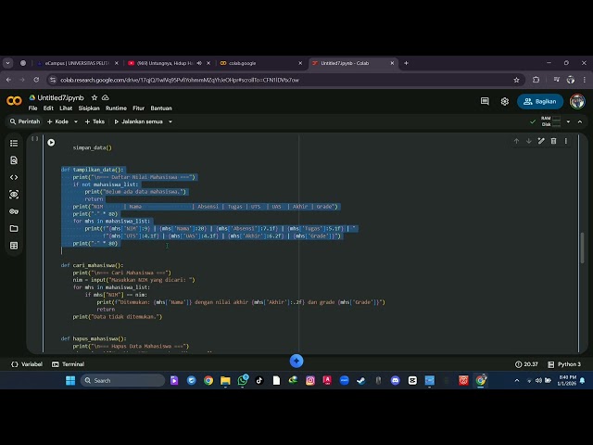Open the Terminal panel
593x445 pixels.
pos(68,364)
